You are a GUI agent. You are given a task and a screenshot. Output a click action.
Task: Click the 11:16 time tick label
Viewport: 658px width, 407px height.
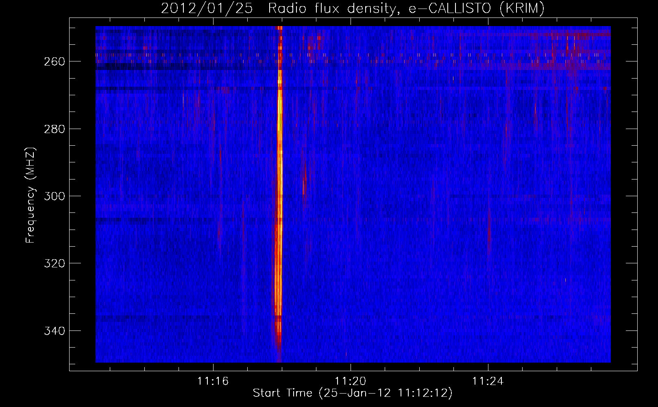pos(213,381)
